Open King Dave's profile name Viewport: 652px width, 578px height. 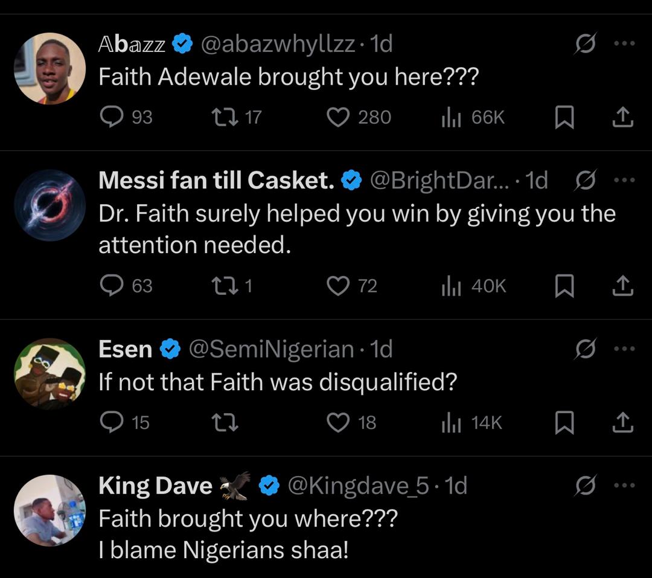click(x=155, y=486)
